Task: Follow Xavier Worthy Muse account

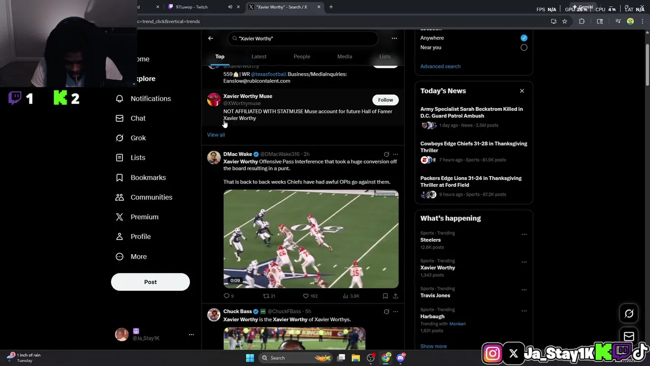Action: (385, 100)
